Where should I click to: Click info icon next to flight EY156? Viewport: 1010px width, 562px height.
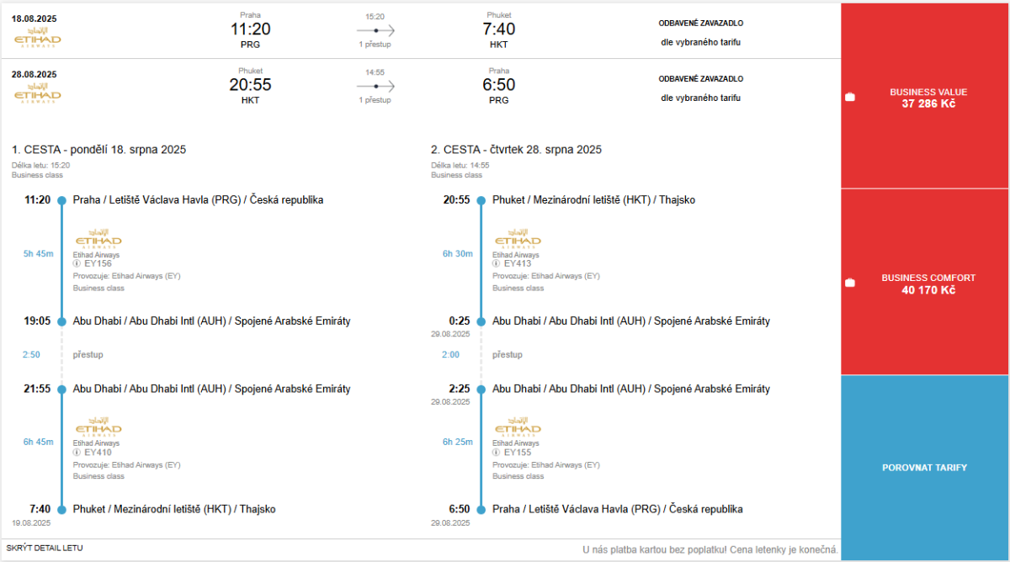(x=77, y=263)
